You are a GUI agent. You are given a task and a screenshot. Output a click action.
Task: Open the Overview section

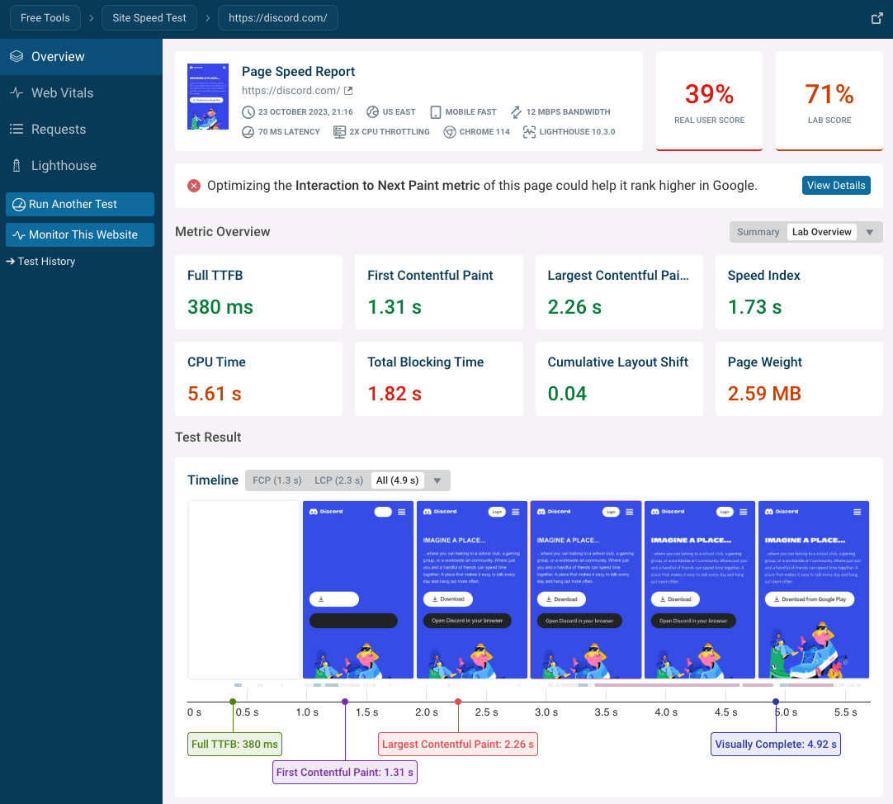pyautogui.click(x=81, y=56)
